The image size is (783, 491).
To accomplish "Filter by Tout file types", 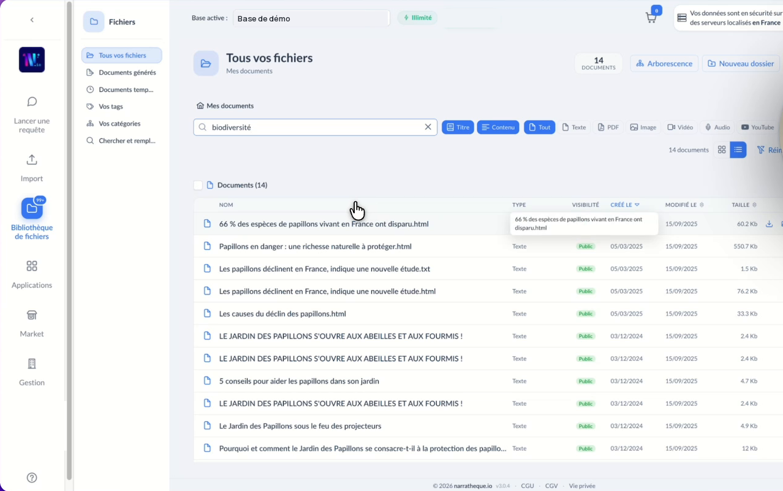I will pyautogui.click(x=540, y=127).
